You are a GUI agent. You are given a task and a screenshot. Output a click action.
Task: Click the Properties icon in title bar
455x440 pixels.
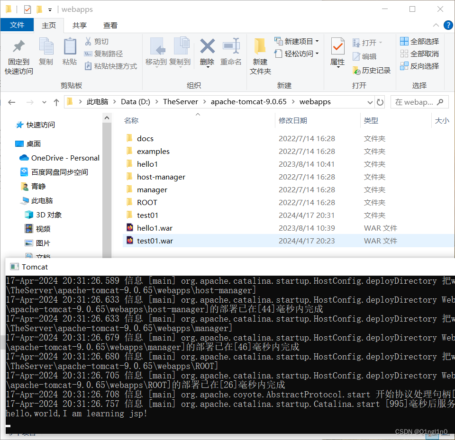point(27,9)
